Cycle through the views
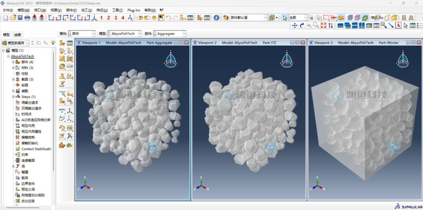The image size is (423, 210). 331,25
